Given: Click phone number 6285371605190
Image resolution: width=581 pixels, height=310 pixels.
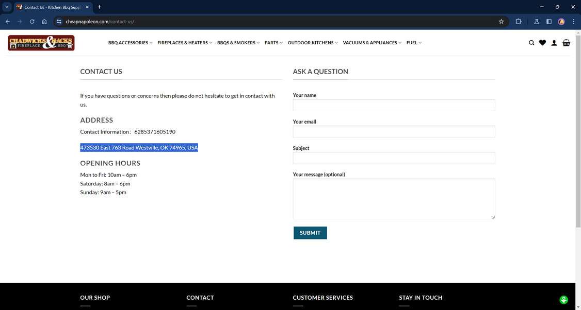Looking at the screenshot, I should (x=155, y=132).
